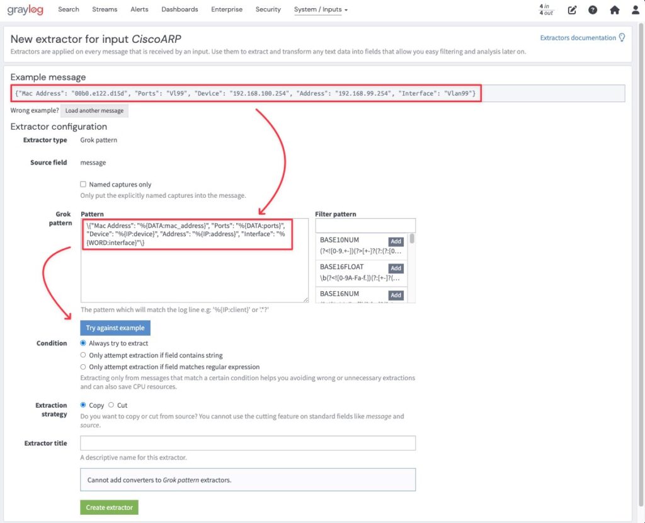Click the Grok pattern extractor type value
645x523 pixels.
click(x=99, y=140)
